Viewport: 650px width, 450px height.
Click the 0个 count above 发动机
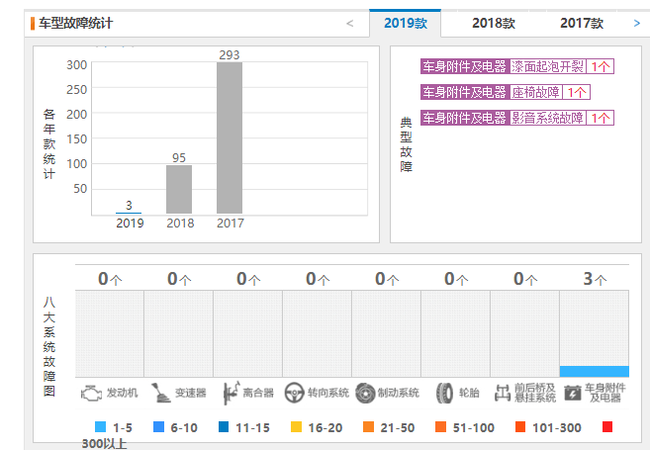[x=110, y=279]
